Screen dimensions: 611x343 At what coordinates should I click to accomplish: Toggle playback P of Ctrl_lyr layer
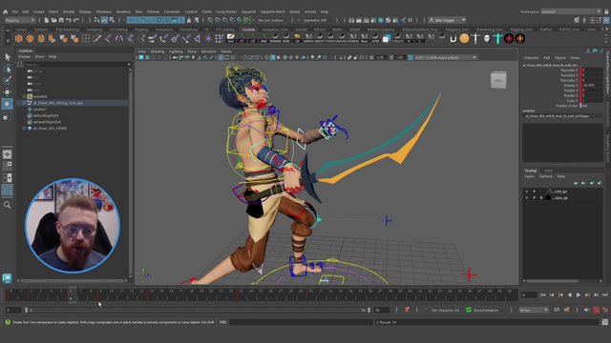point(535,192)
